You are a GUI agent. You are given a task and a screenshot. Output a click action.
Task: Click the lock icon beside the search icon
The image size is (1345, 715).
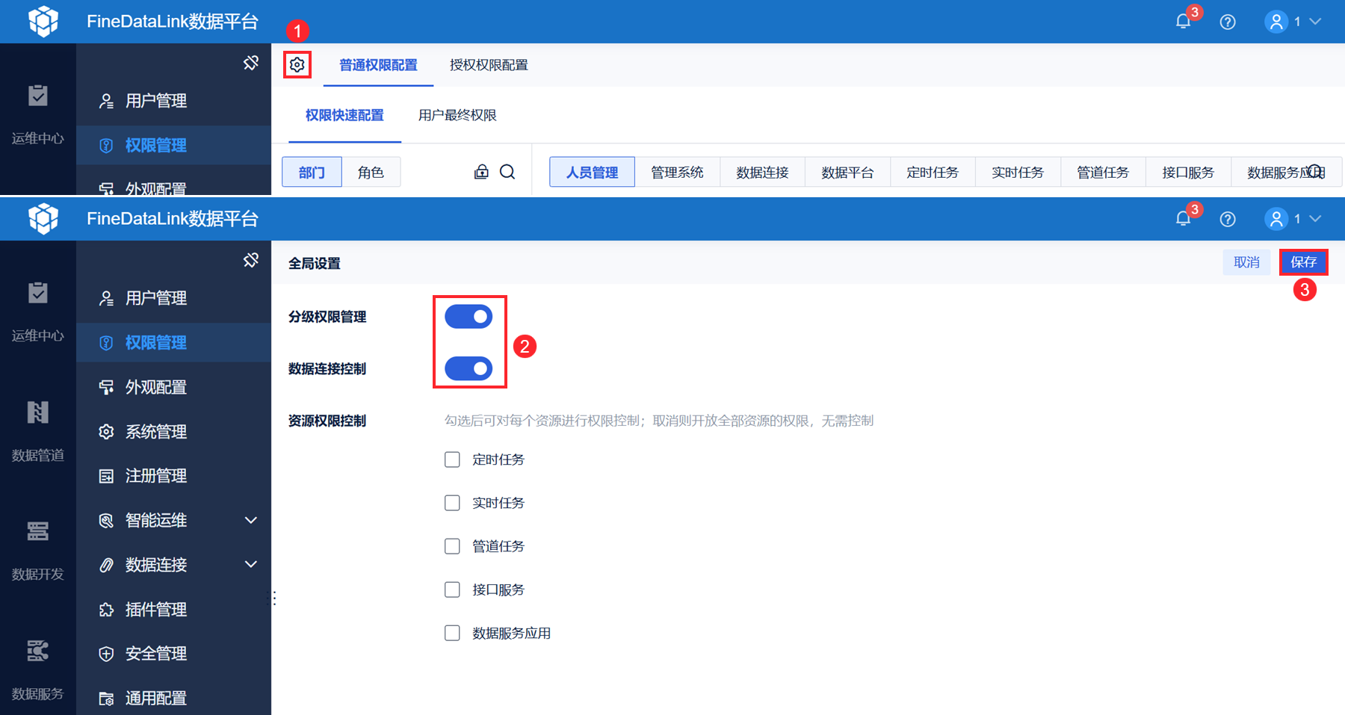481,172
